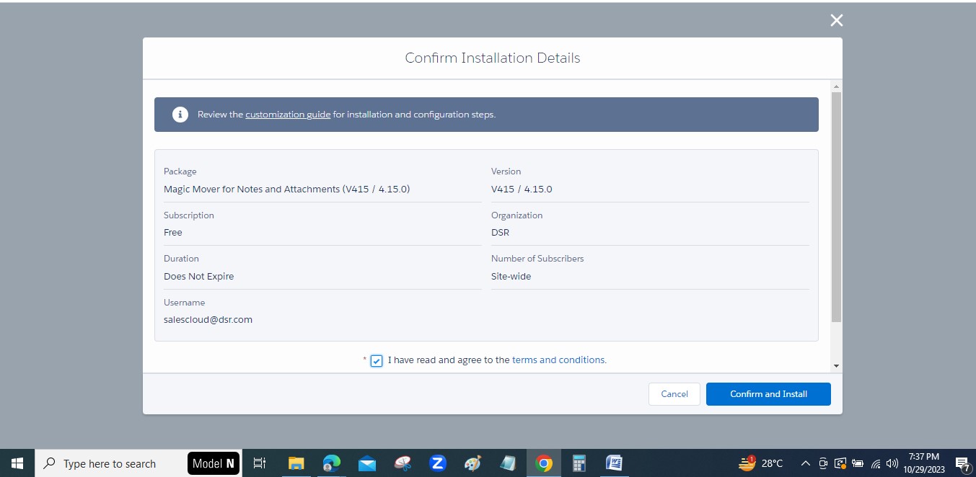976x477 pixels.
Task: Click the dialog's vertical scrollbar thumb
Action: coord(837,207)
